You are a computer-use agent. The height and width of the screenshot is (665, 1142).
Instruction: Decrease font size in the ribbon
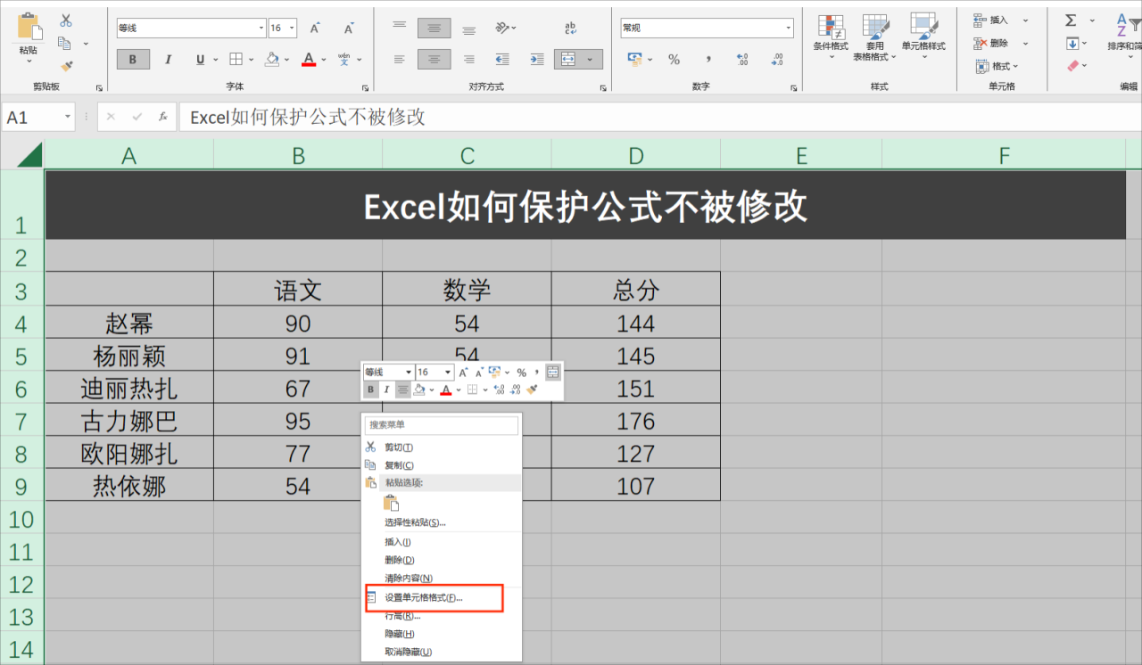click(x=349, y=29)
